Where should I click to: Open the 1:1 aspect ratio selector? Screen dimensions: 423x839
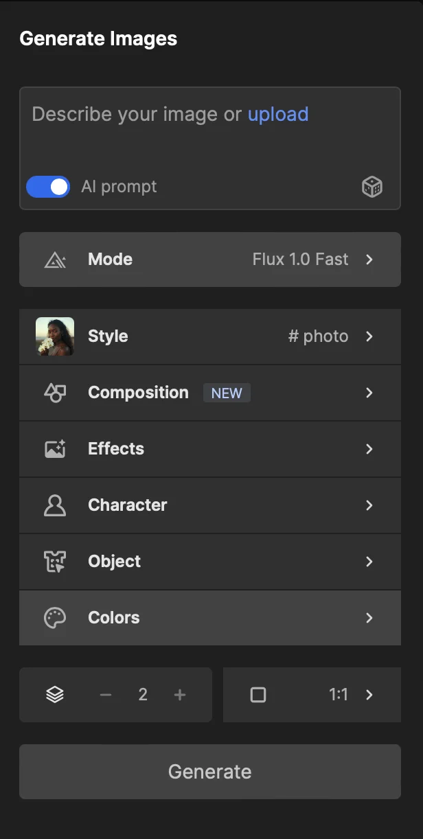(350, 695)
